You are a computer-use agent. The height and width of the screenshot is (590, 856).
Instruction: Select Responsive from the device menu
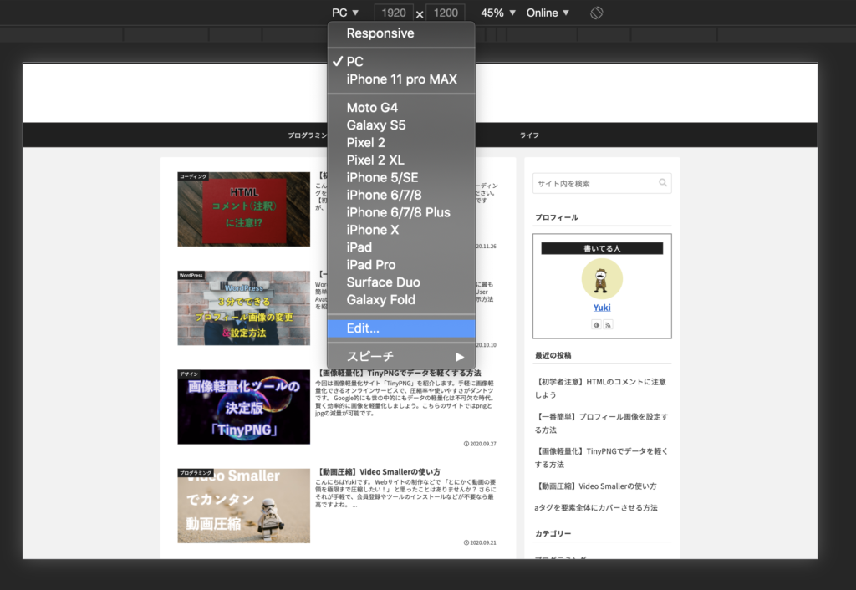coord(401,33)
